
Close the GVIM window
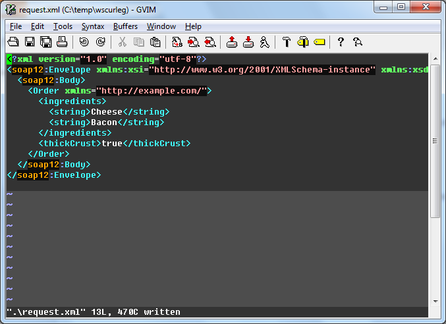pos(426,7)
